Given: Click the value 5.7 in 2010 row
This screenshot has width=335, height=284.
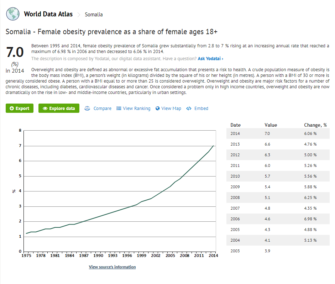Looking at the screenshot, I should point(267,176).
